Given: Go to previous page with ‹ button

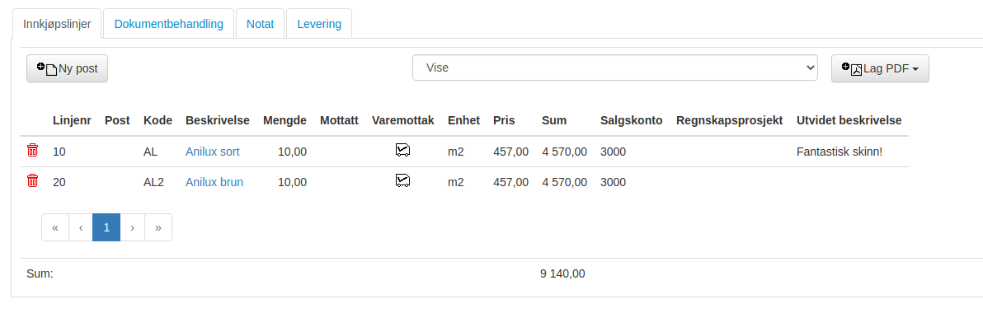Looking at the screenshot, I should coord(81,227).
